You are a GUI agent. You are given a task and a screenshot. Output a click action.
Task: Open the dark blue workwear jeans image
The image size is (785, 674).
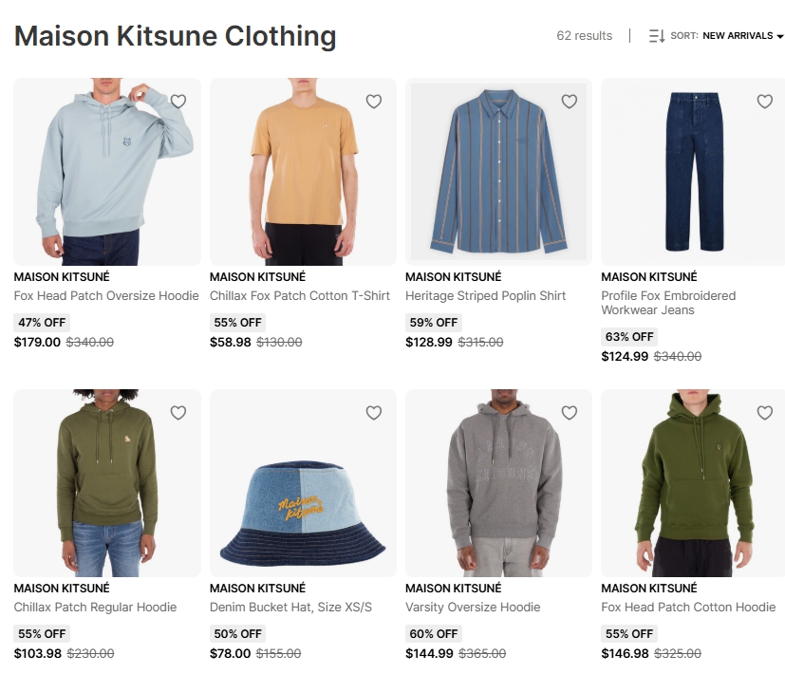[x=694, y=172]
